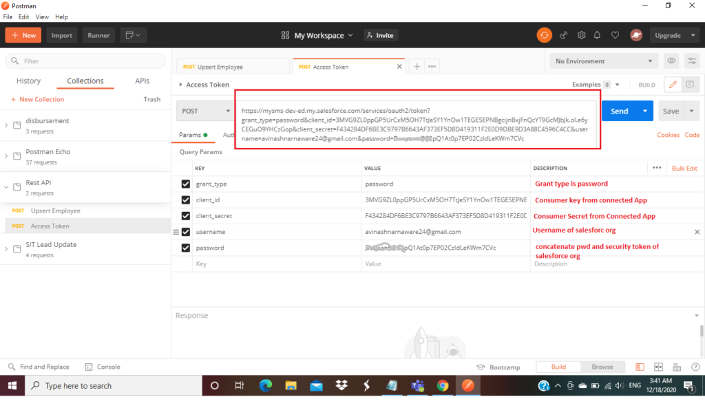The height and width of the screenshot is (419, 705).
Task: Open the File menu
Action: [8, 17]
